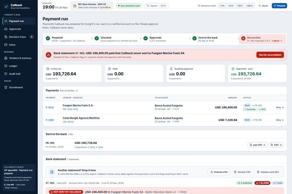Click Choose a file button
The image size is (292, 194).
pyautogui.click(x=219, y=172)
